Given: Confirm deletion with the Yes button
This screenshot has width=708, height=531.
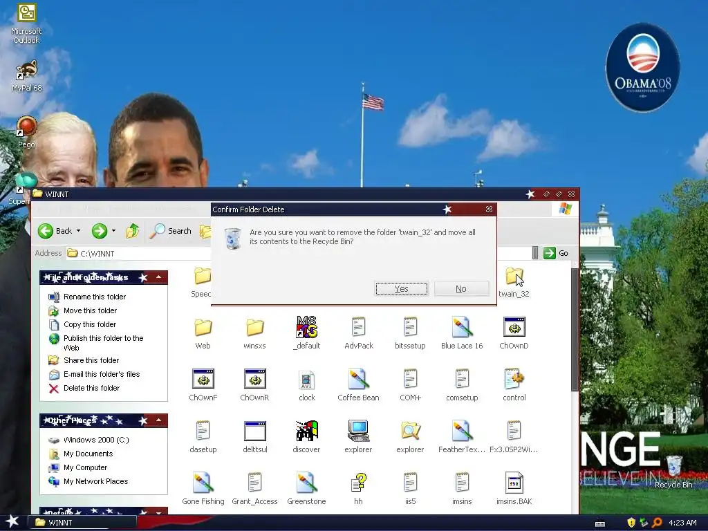Looking at the screenshot, I should pos(402,288).
